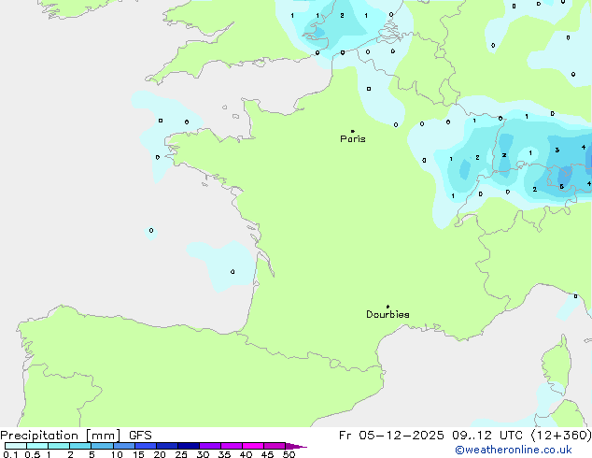Click the '25' legend scale value

point(181,454)
